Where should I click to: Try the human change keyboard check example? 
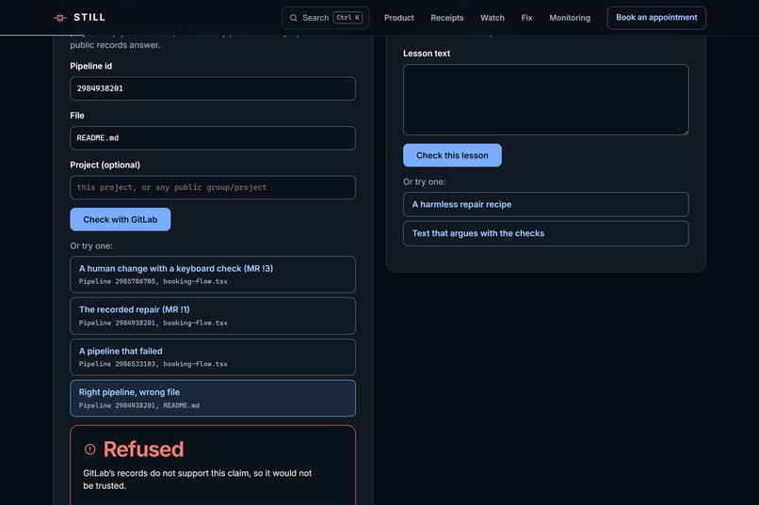pyautogui.click(x=213, y=274)
